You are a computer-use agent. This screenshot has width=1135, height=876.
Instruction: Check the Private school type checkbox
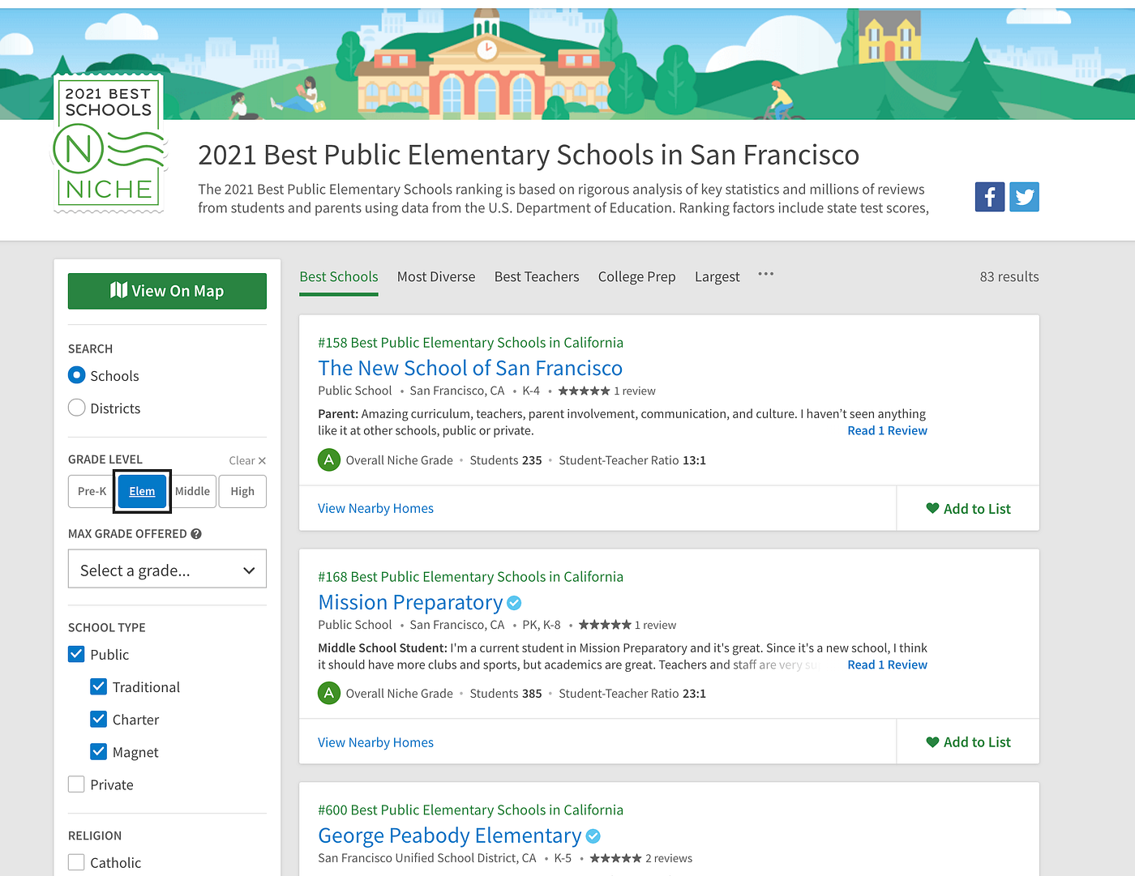click(x=76, y=784)
